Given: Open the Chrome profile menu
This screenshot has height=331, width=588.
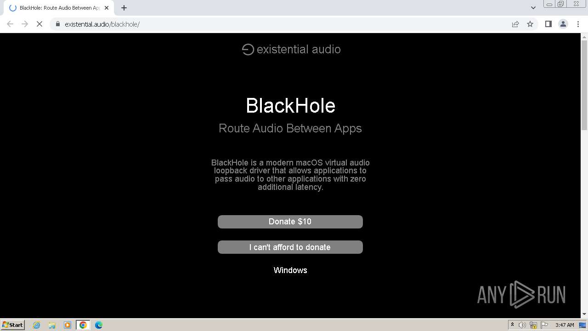Looking at the screenshot, I should pos(563,24).
